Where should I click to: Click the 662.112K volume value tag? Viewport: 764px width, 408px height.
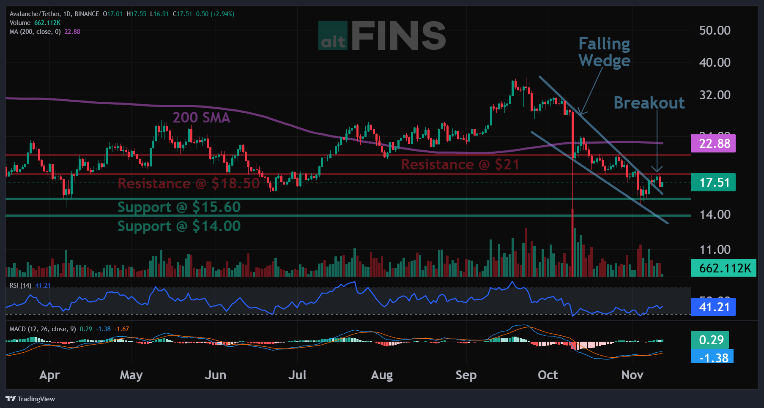point(723,268)
